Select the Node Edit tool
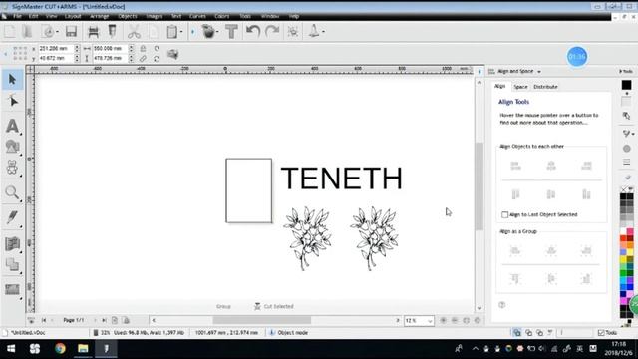The image size is (638, 359). pos(13,101)
